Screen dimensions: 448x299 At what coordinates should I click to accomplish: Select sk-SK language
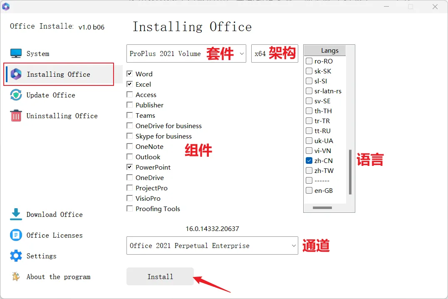(x=309, y=71)
